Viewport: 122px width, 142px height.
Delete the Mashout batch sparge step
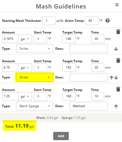(x=118, y=89)
